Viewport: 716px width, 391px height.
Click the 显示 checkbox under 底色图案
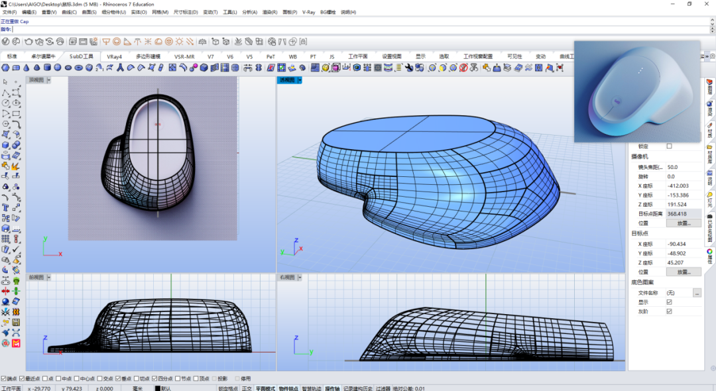point(669,302)
